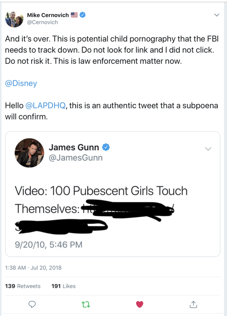
Task: Click the Mike Cernovich display name
Action: coord(48,15)
